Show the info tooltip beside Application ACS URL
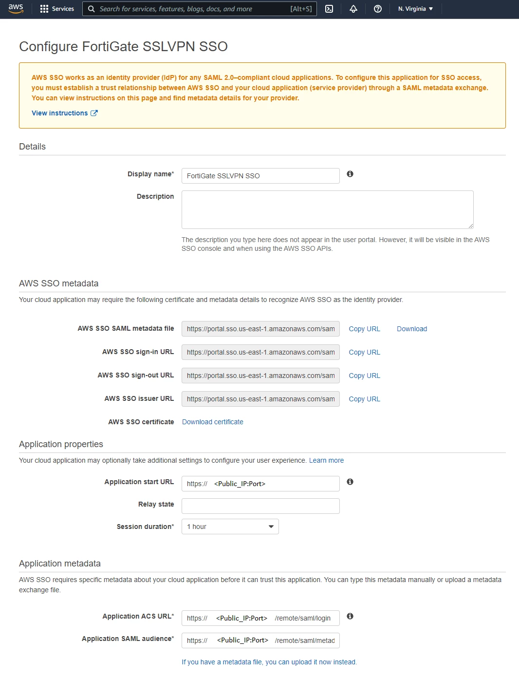Image resolution: width=519 pixels, height=678 pixels. pos(350,616)
